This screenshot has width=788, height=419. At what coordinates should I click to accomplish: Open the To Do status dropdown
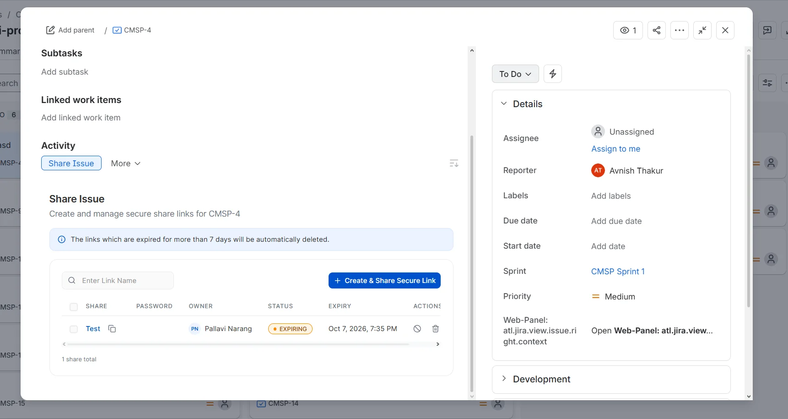[515, 74]
